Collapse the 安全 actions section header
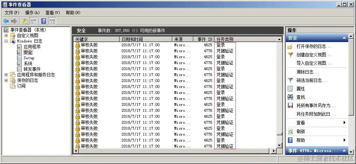Image resolution: width=356 pixels, height=164 pixels. (344, 38)
